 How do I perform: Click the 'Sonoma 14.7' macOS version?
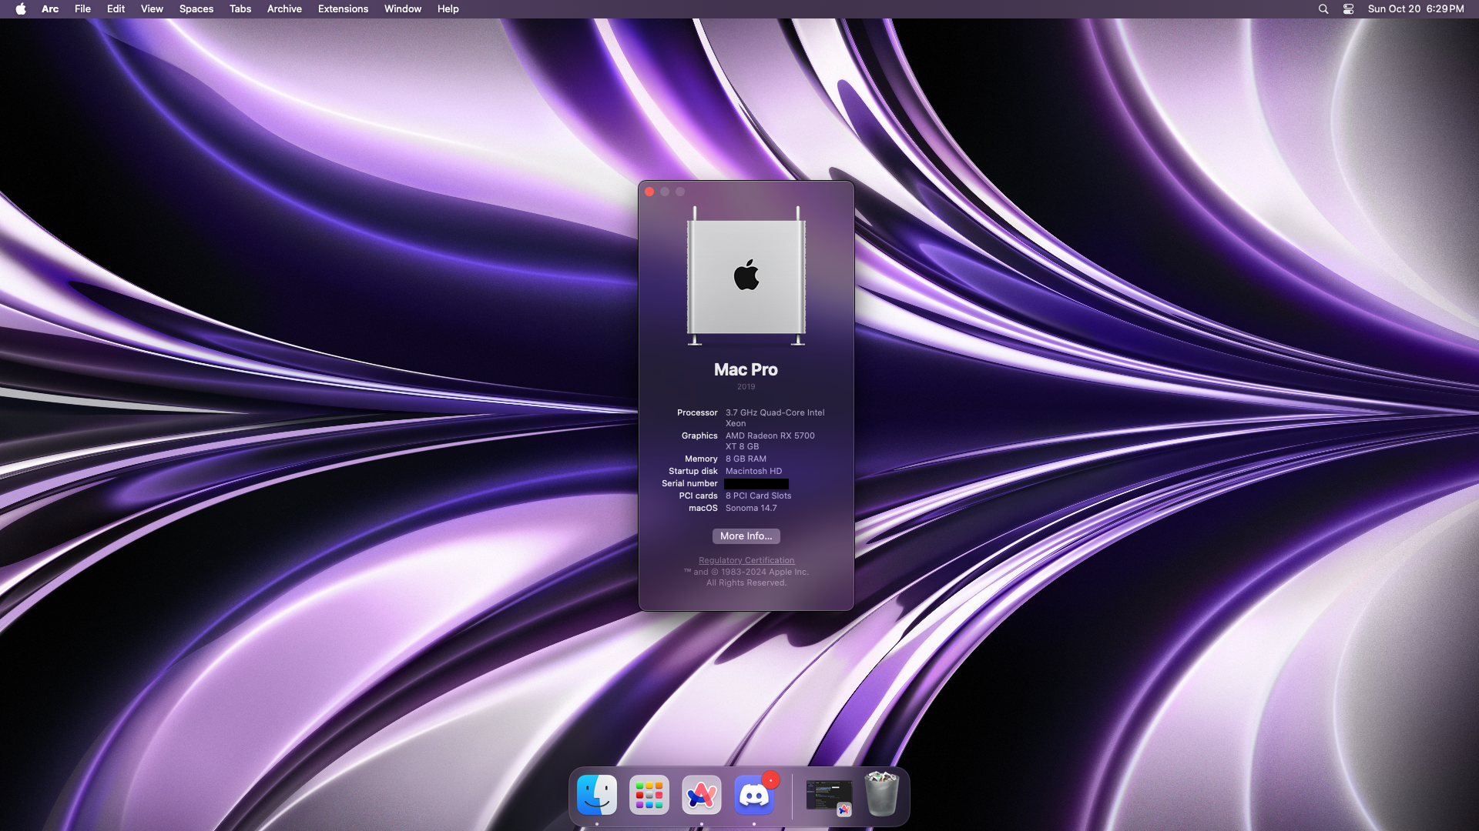[x=751, y=508]
